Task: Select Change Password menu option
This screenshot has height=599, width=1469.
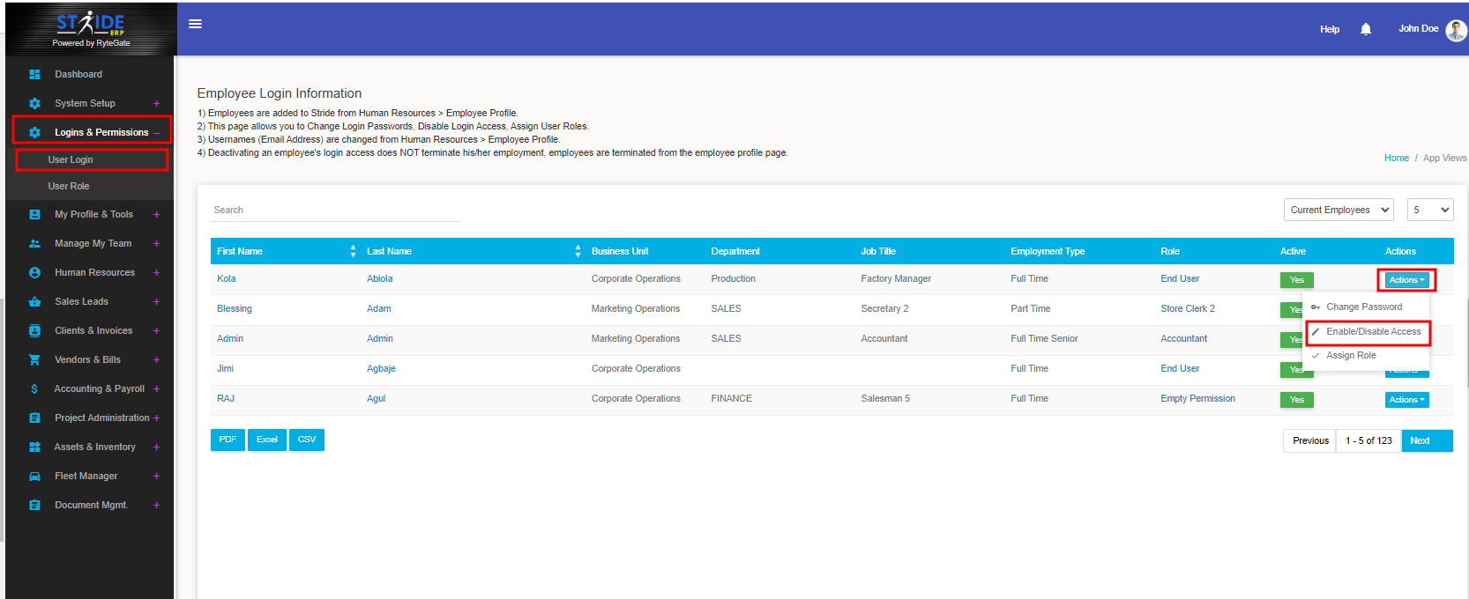Action: (1366, 307)
